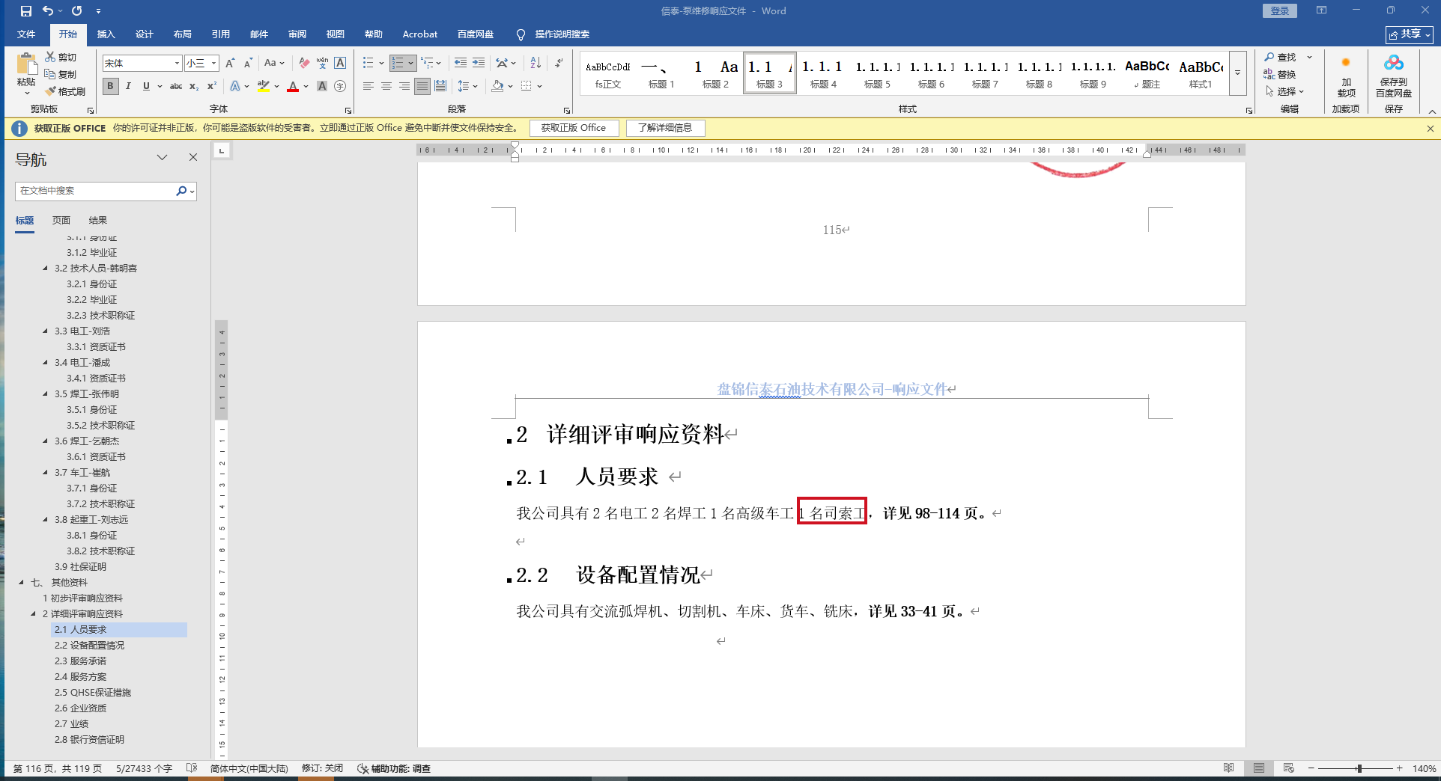
Task: Click the 共享 share button
Action: 1410,34
